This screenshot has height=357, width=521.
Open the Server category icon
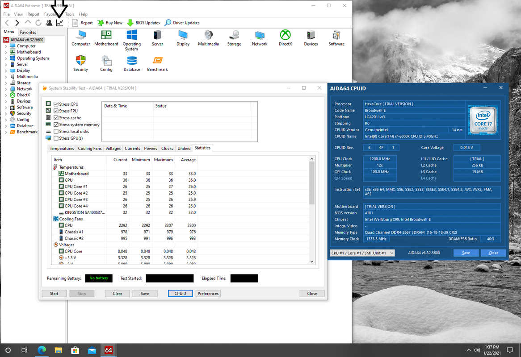(157, 38)
